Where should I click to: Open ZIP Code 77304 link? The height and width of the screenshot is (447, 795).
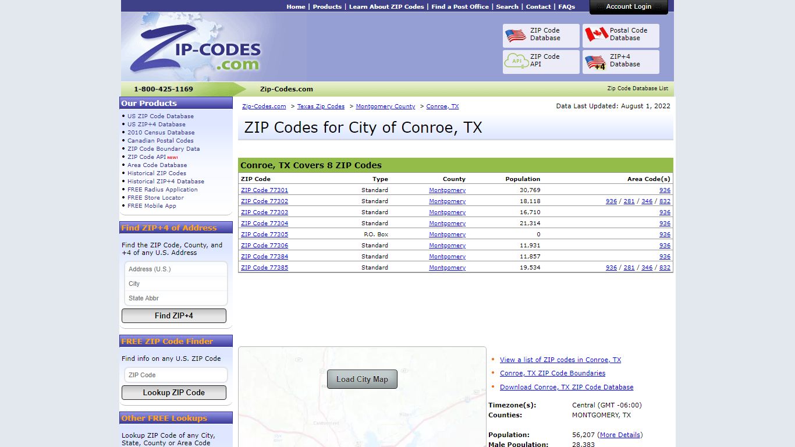(264, 223)
